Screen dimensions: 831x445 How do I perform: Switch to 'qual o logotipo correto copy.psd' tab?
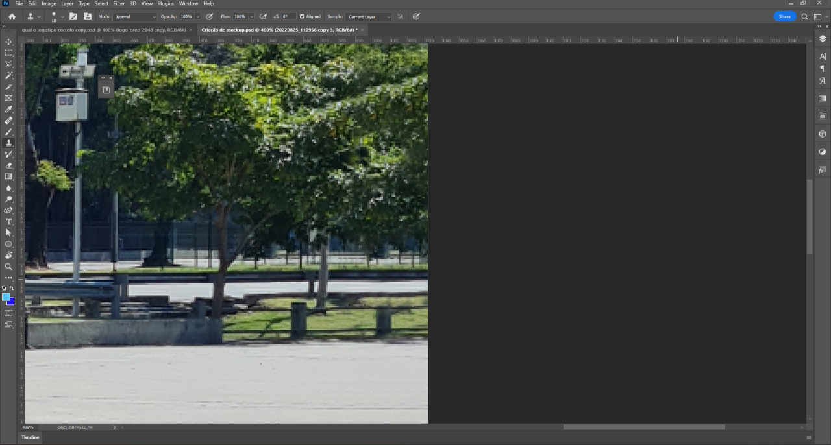tap(104, 30)
